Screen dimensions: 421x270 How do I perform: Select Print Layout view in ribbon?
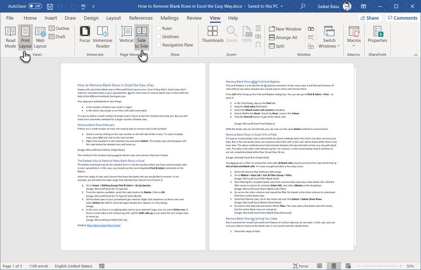(25, 37)
